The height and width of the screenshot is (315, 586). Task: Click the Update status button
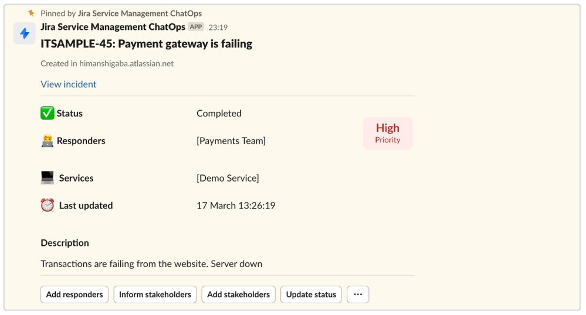(311, 295)
